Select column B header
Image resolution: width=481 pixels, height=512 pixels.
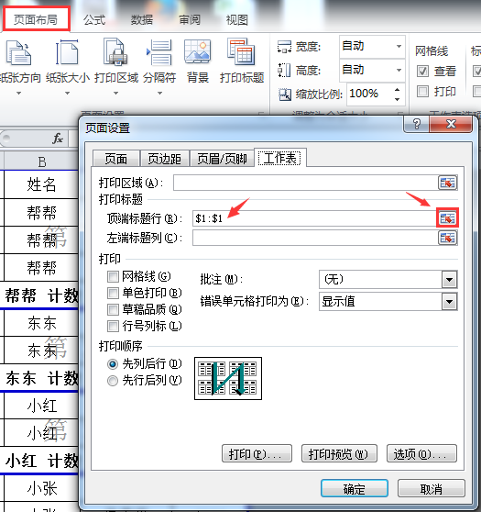41,161
